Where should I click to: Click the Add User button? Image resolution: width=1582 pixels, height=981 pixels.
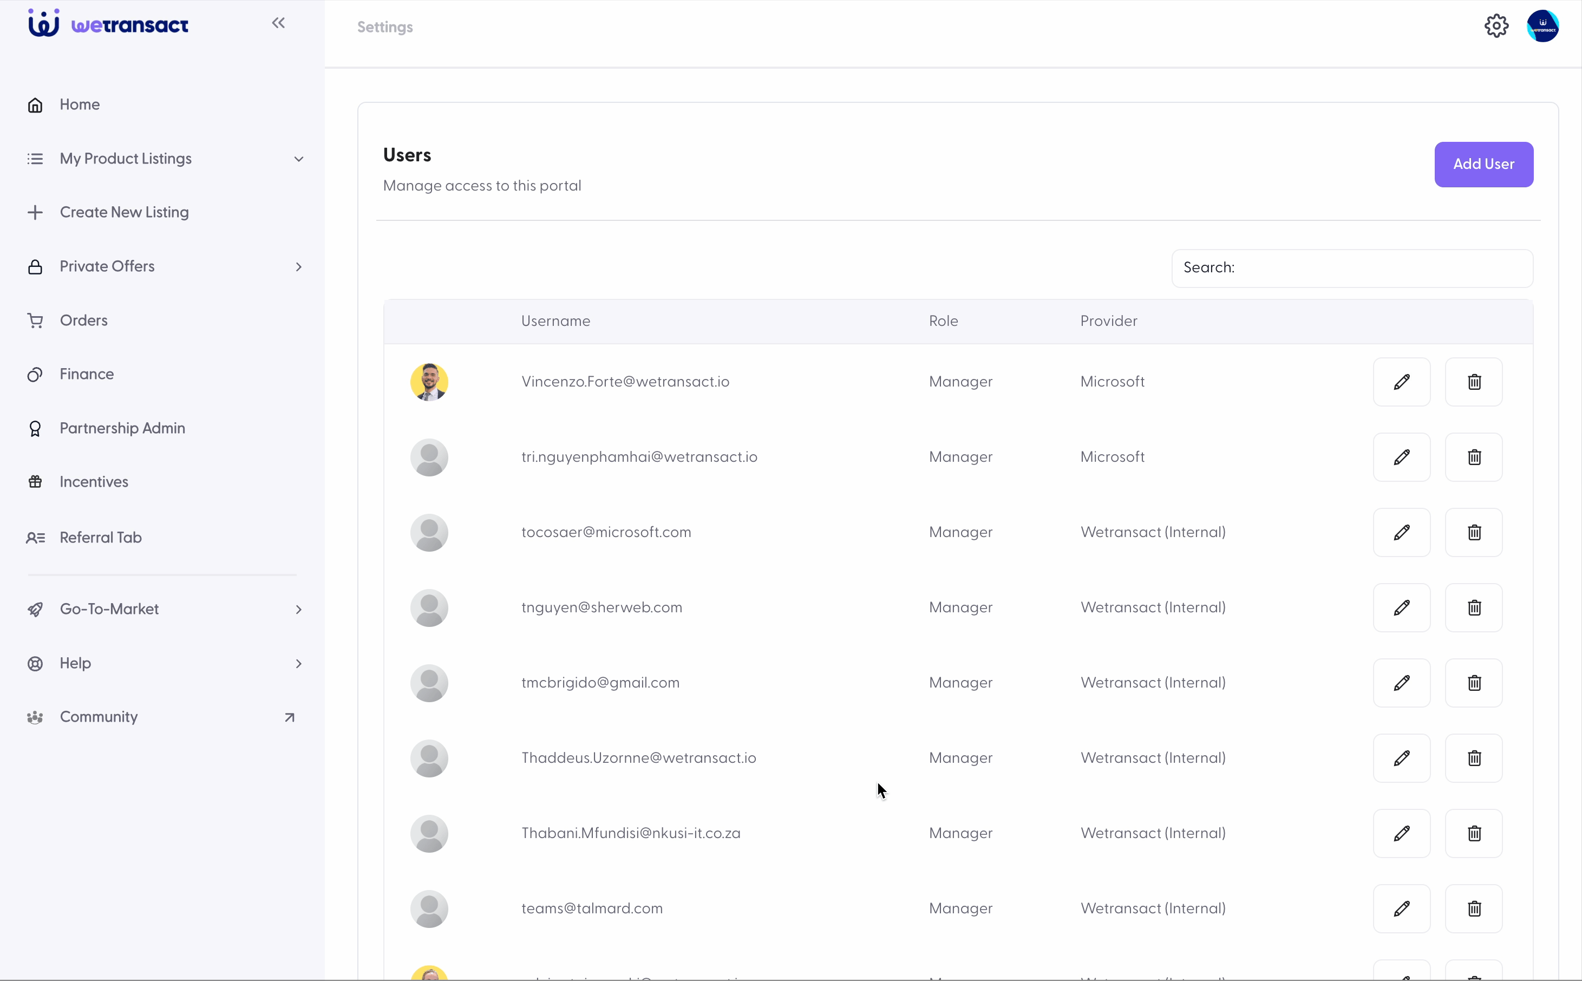(x=1483, y=164)
